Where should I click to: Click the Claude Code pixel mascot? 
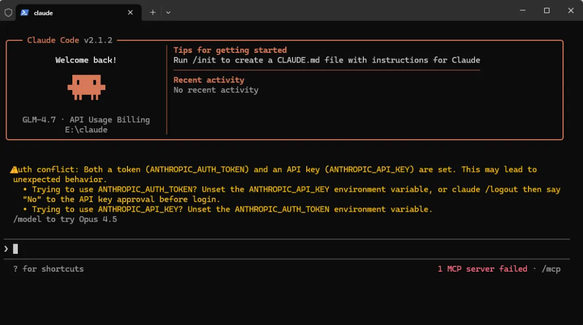pyautogui.click(x=86, y=87)
